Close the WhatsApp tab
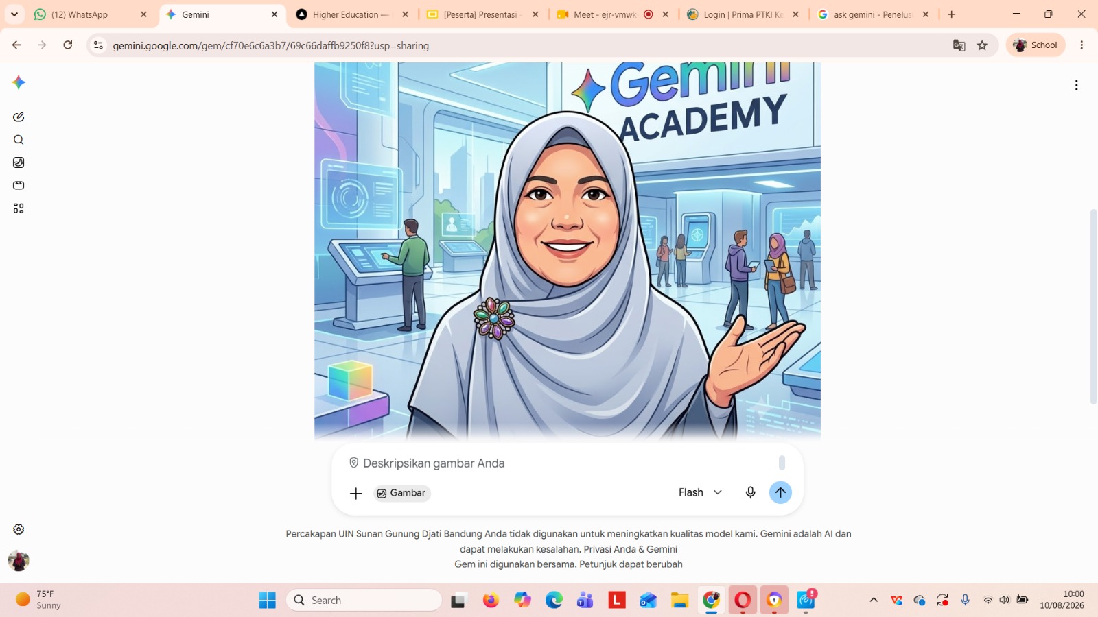 coord(143,14)
